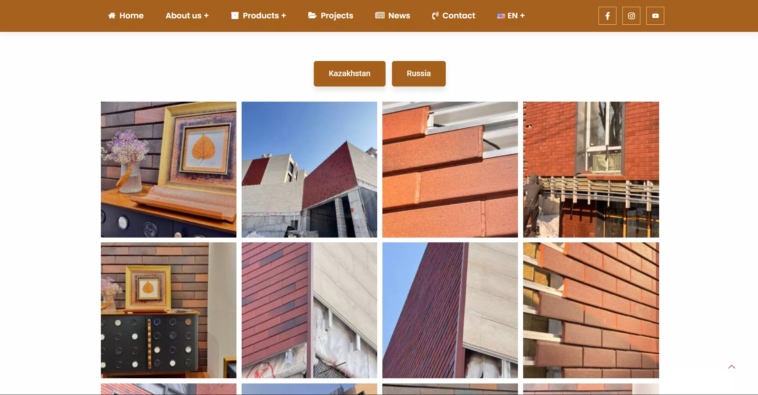Open the YouTube social icon
The image size is (758, 395).
pyautogui.click(x=655, y=16)
